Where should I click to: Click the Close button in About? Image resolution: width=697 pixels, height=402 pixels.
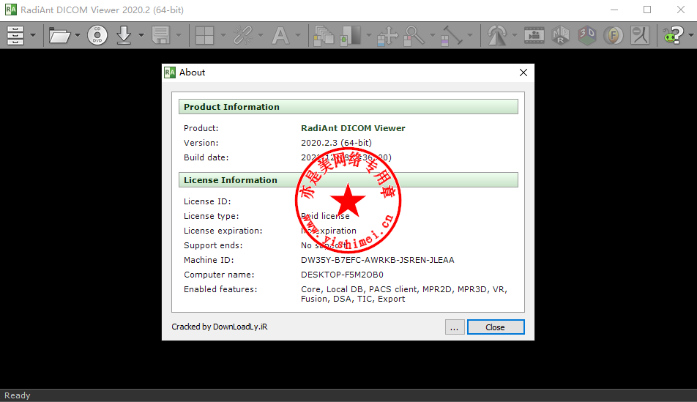tap(496, 327)
